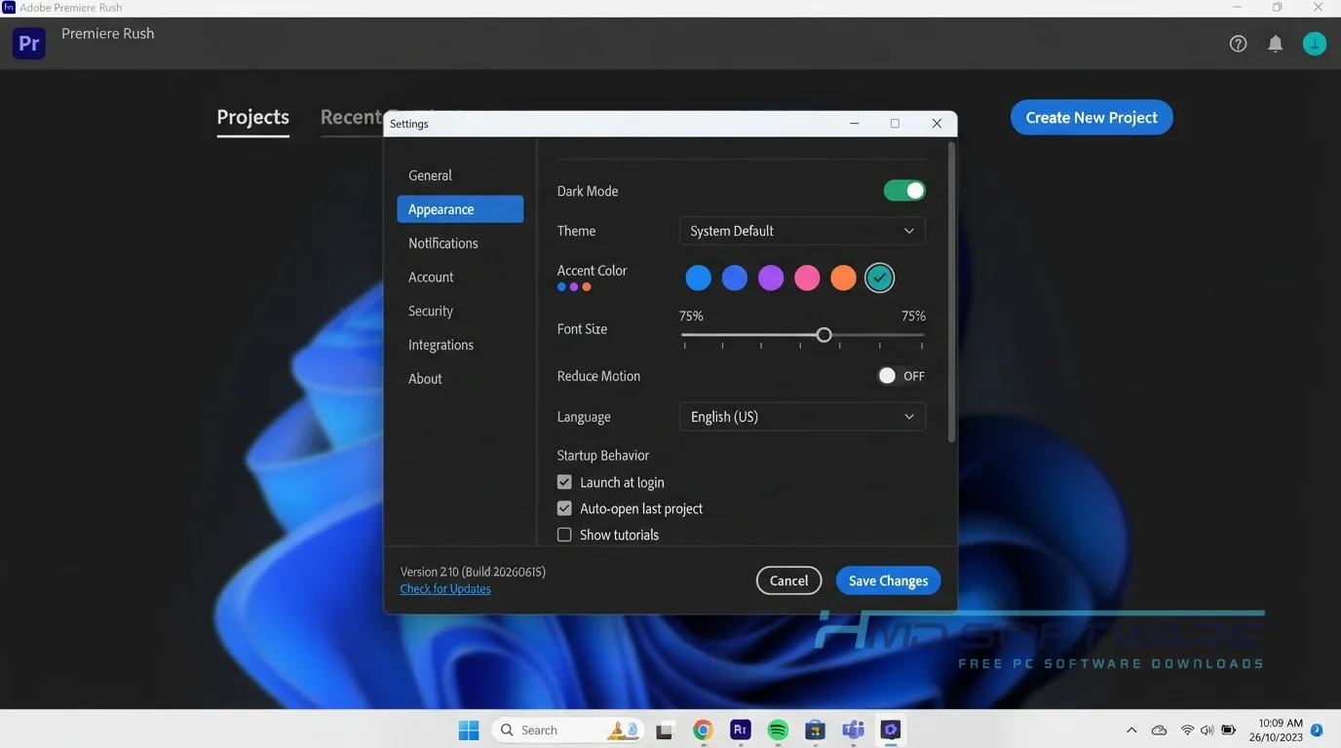Show hidden system tray icons
Viewport: 1341px width, 748px height.
click(x=1131, y=730)
